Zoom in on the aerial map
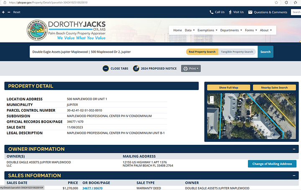This screenshot has height=190, width=301. pyautogui.click(x=212, y=98)
